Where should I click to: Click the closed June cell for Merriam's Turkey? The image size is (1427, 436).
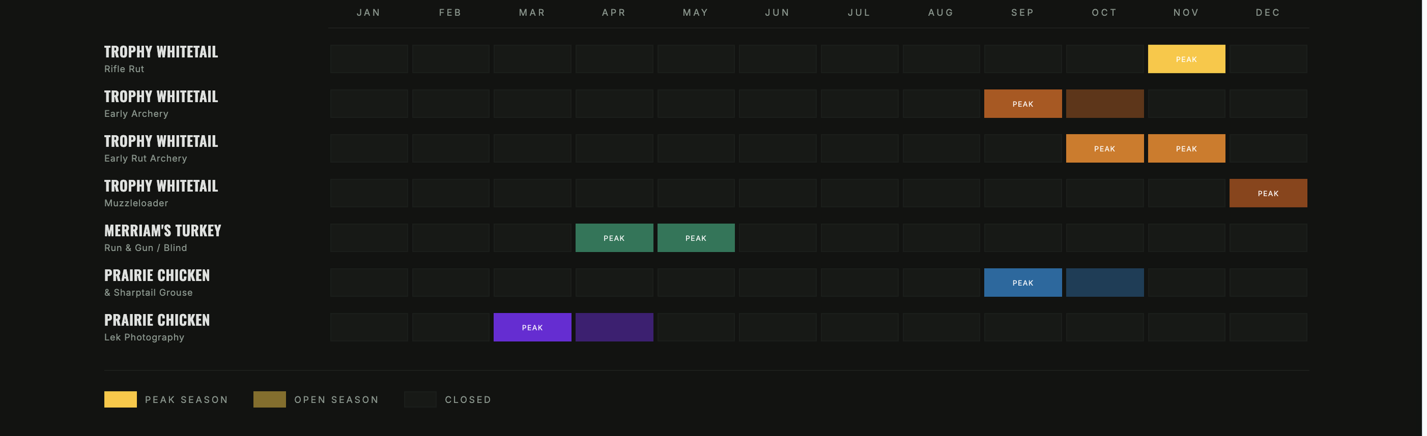[777, 238]
